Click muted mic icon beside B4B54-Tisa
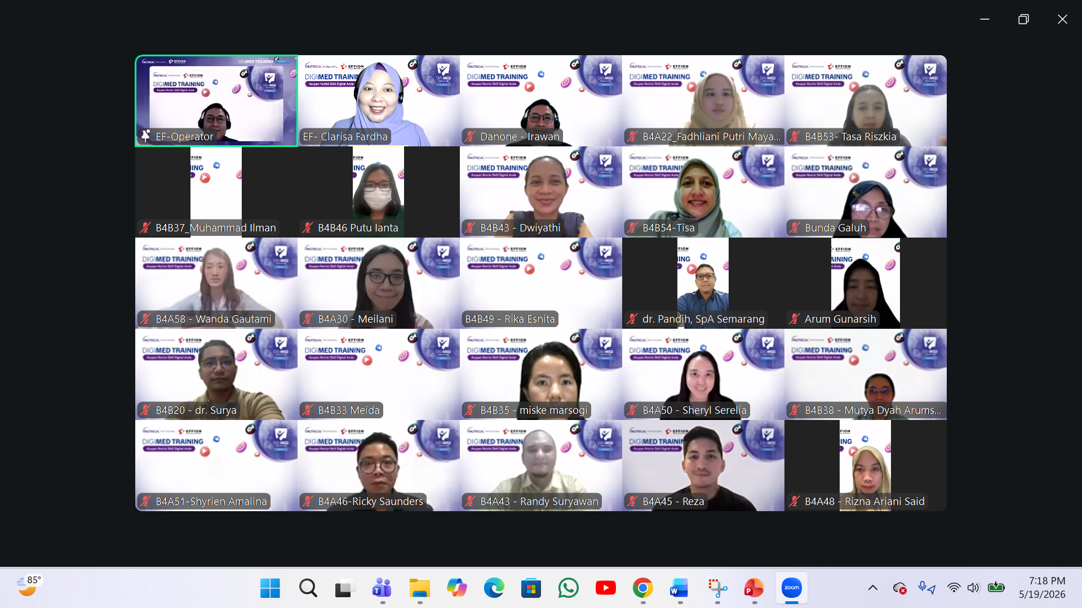 [632, 227]
